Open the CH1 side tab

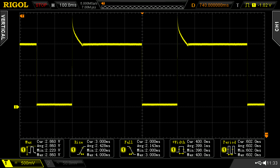click(276, 26)
